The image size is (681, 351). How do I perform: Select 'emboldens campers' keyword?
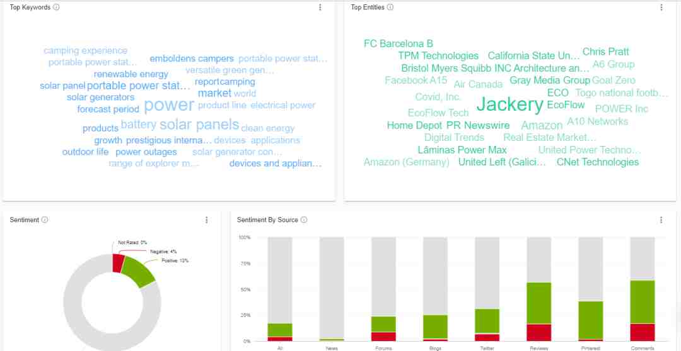point(192,58)
